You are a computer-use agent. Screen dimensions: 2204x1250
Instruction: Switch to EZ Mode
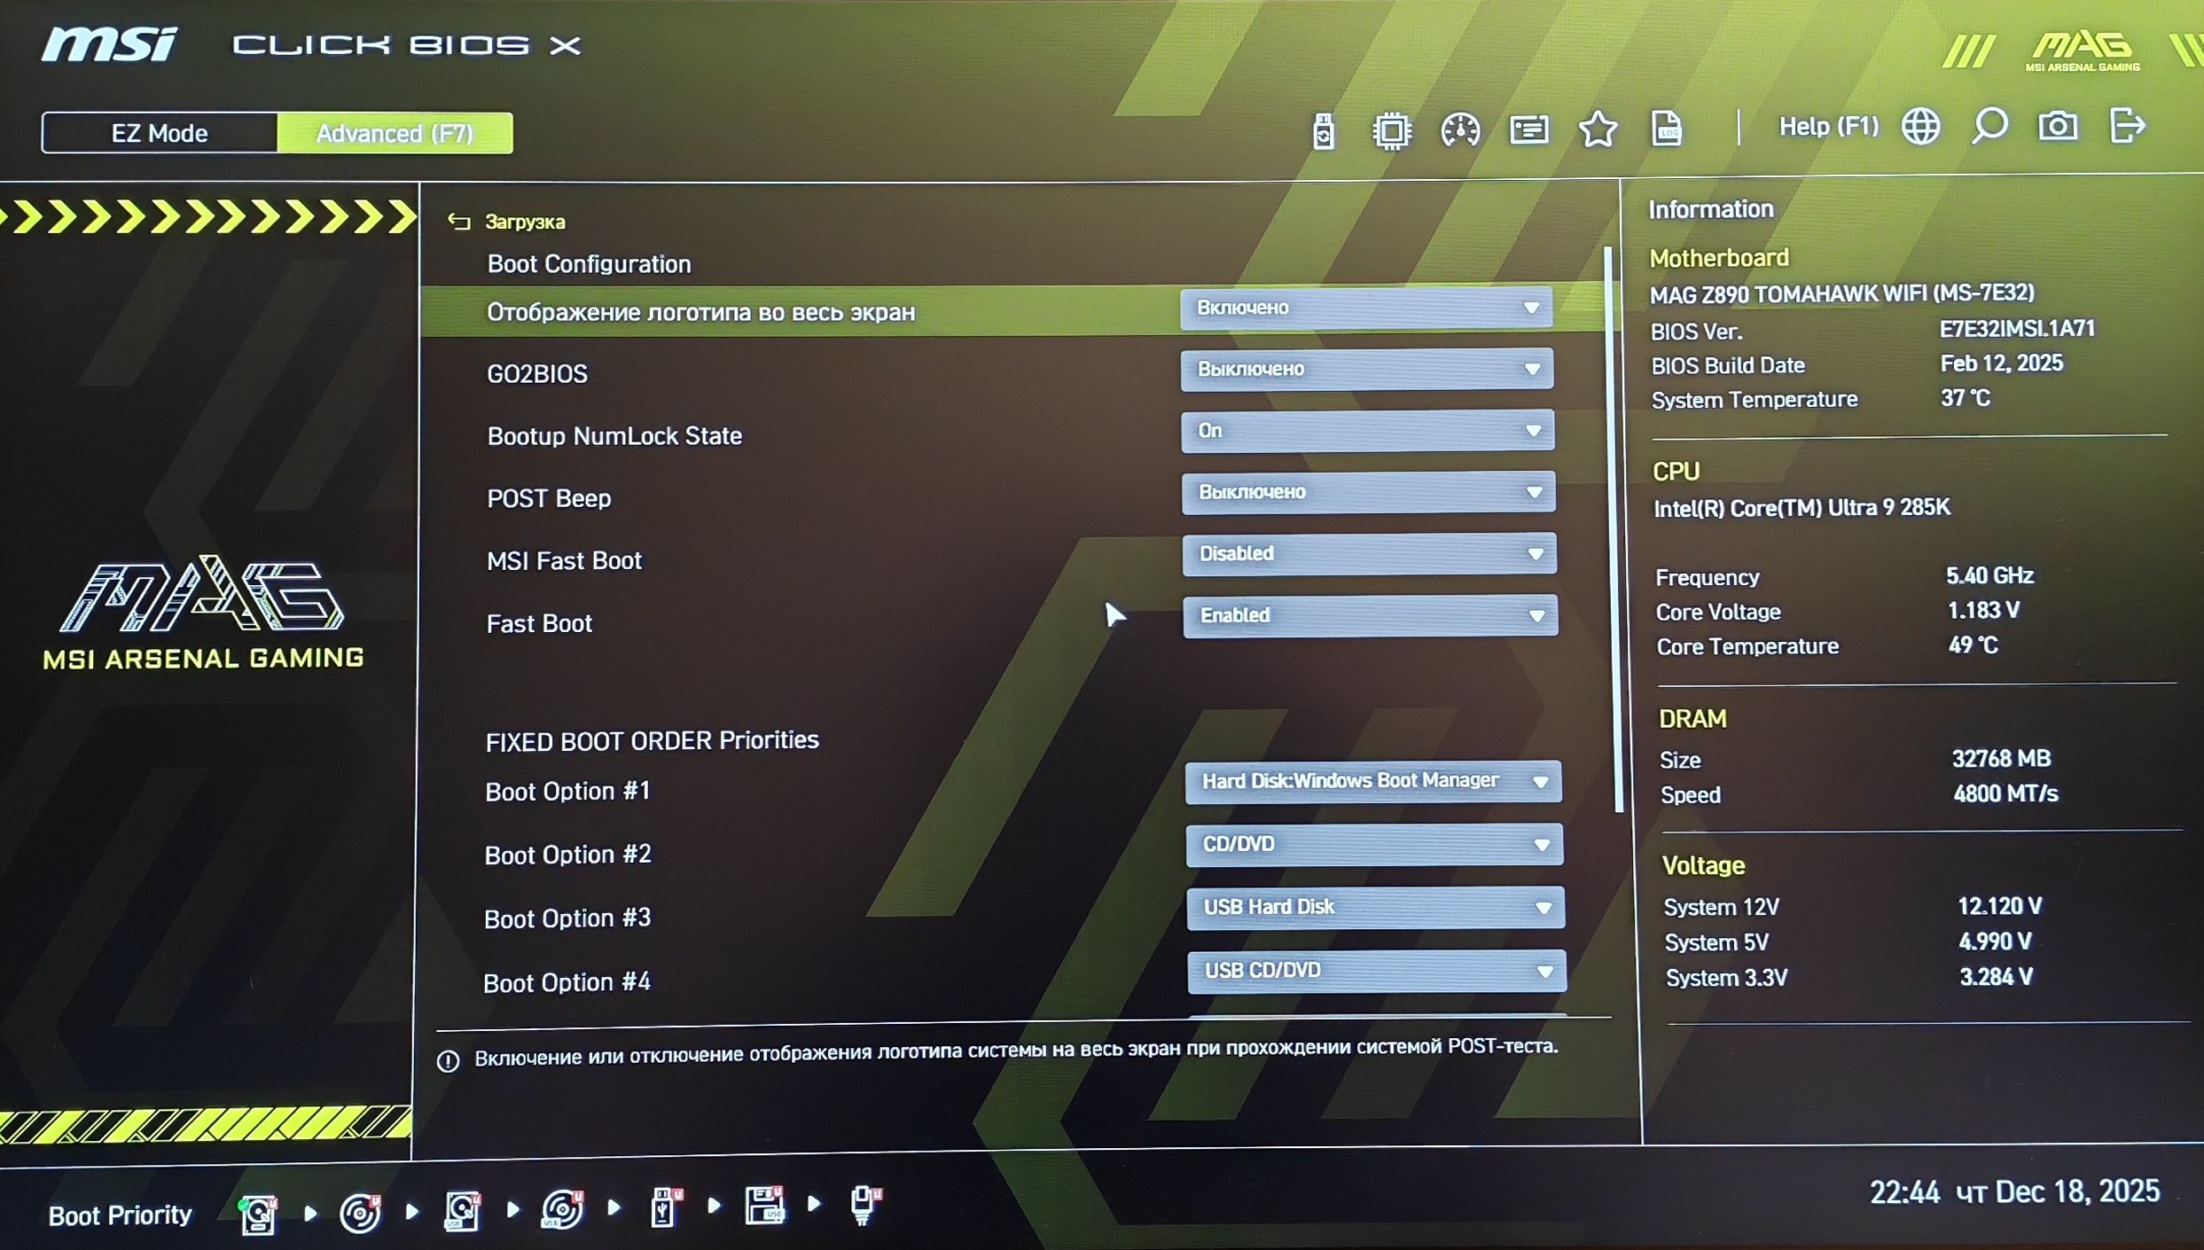point(160,133)
